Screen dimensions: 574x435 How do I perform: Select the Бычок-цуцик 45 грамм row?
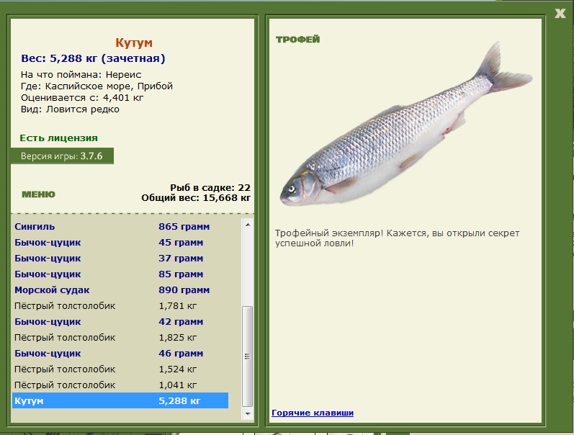pyautogui.click(x=120, y=243)
